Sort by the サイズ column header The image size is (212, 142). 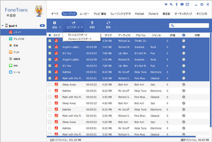click(108, 35)
